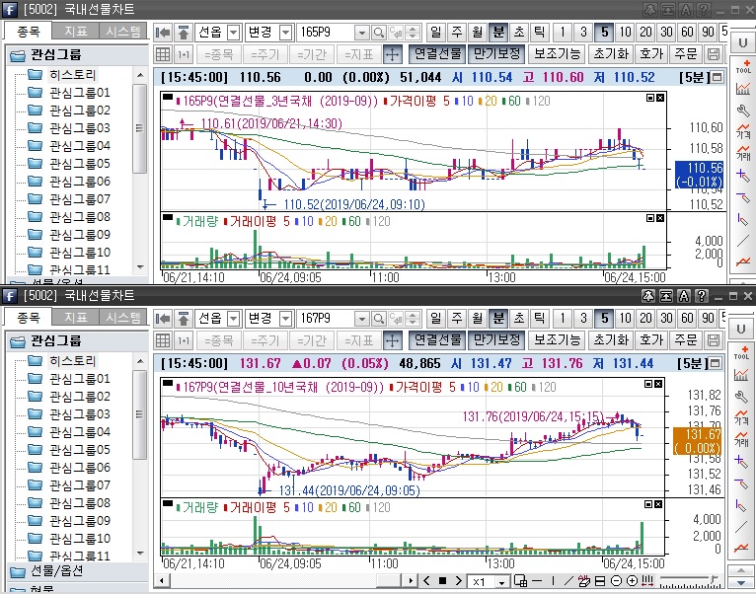Enable the crosshair cursor icon in the upper chart toolbar
Viewport: 756px width, 594px height.
(x=391, y=54)
